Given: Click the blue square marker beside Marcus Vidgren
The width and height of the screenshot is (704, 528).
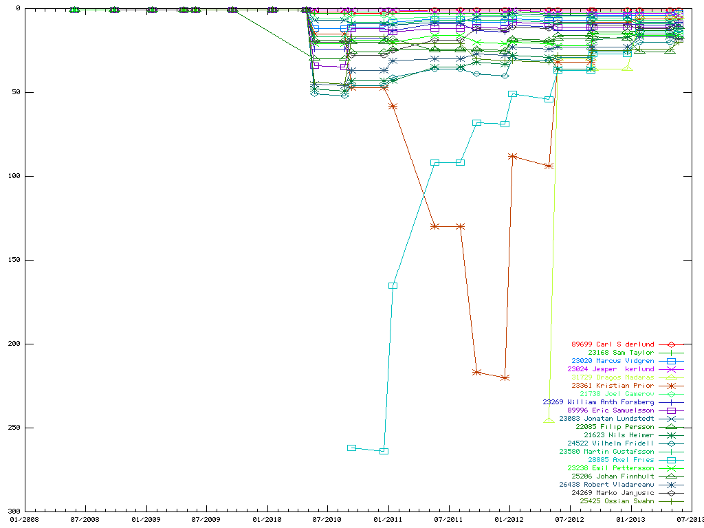Looking at the screenshot, I should (671, 361).
